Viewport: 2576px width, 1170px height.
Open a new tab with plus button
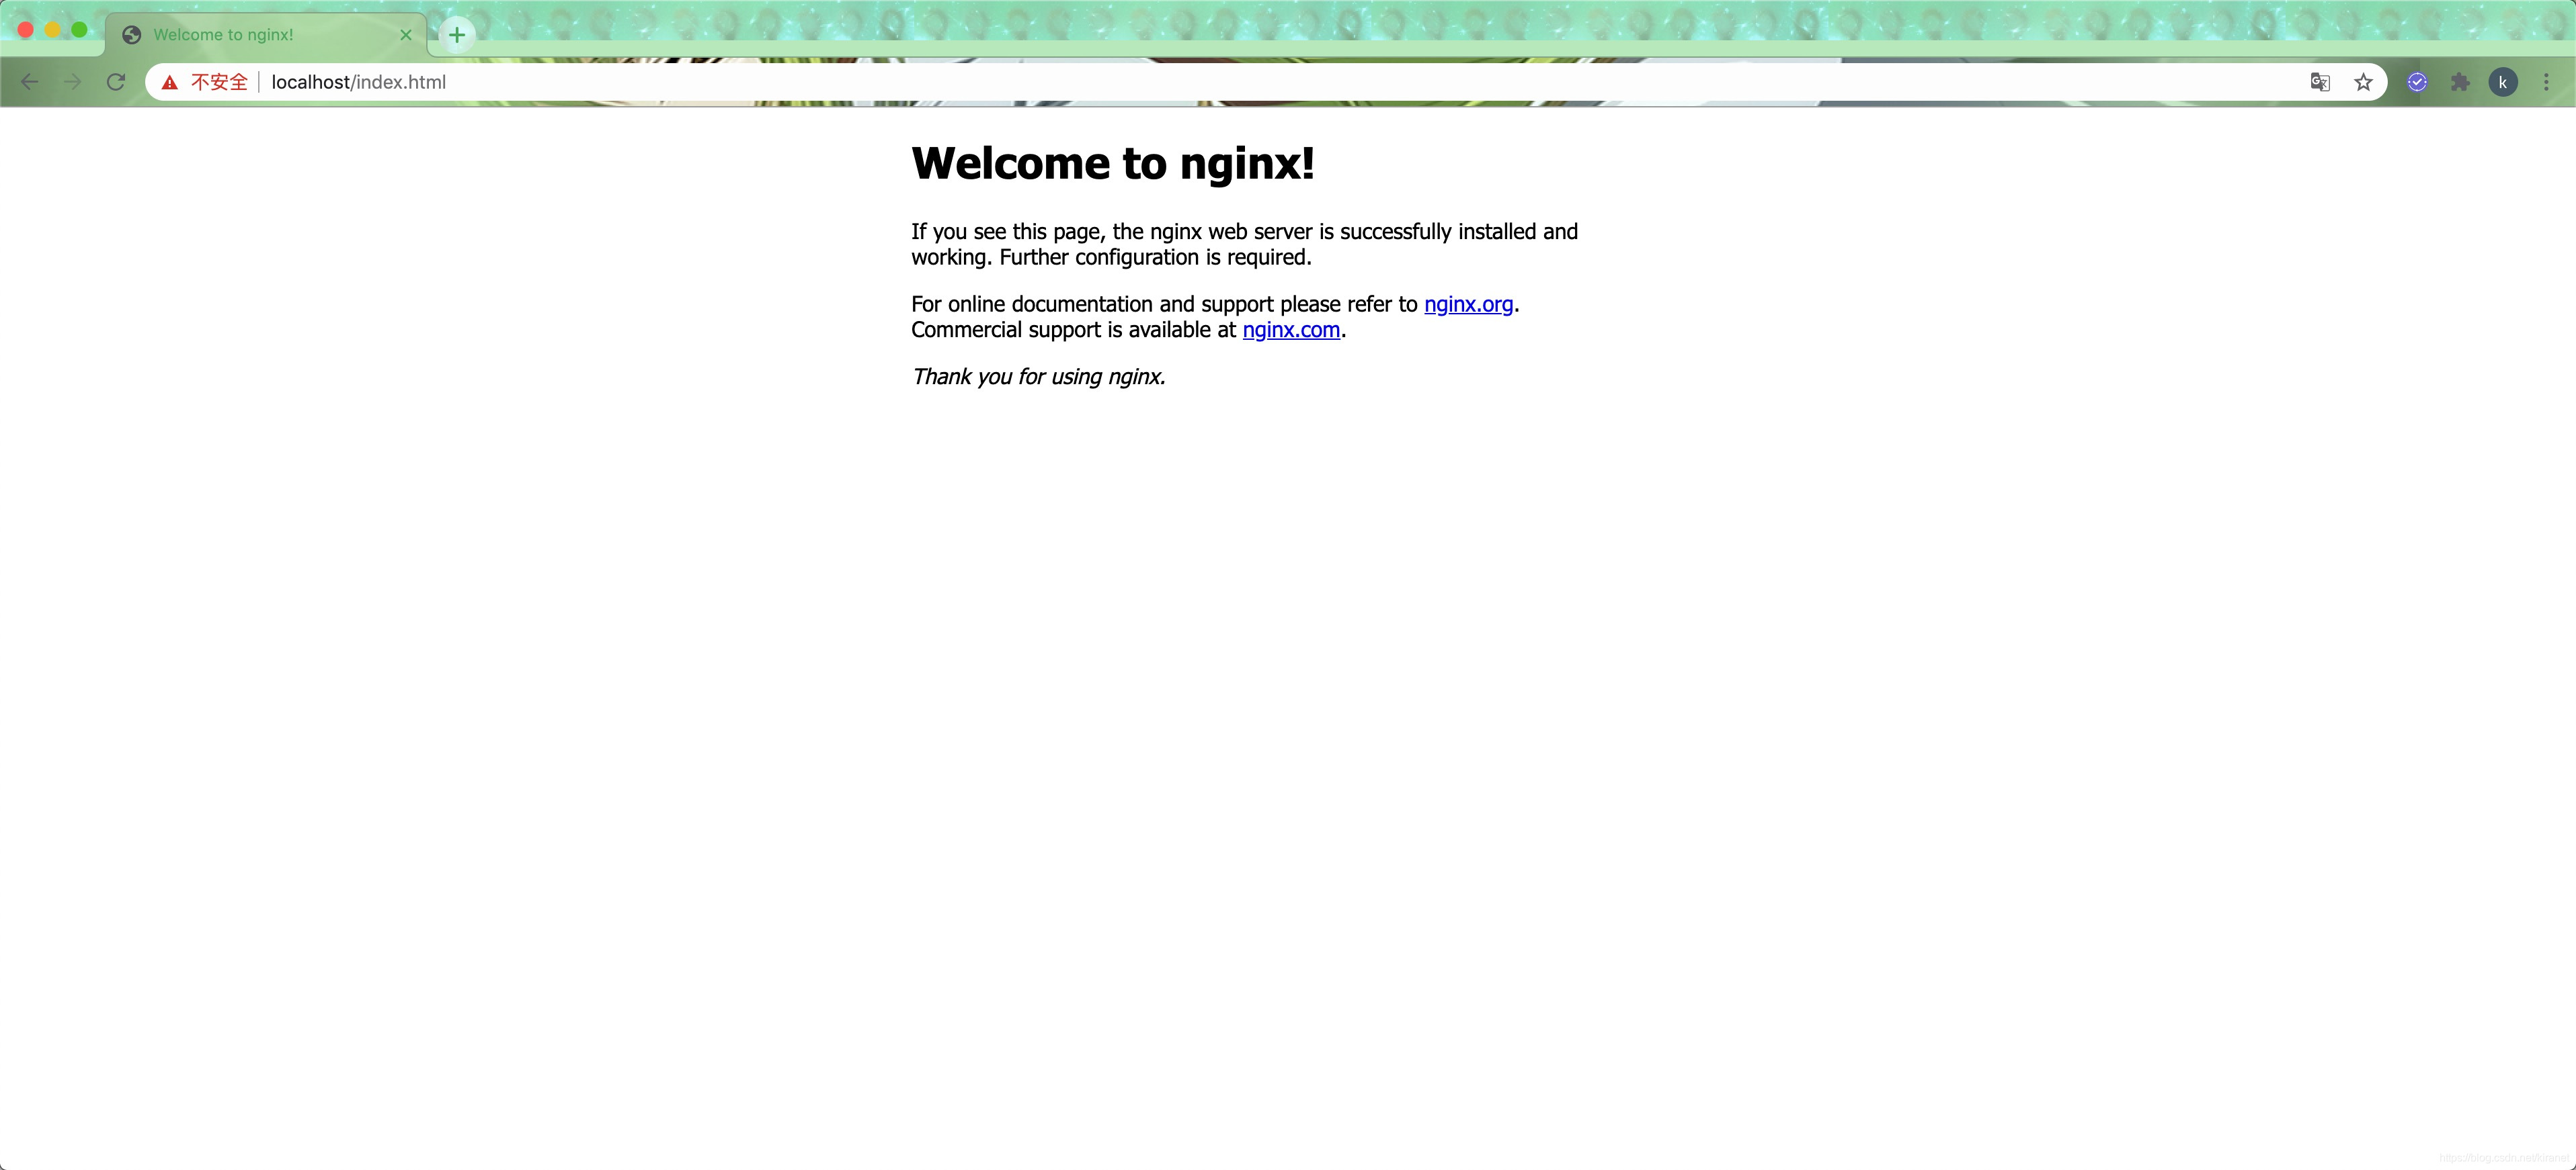[457, 35]
